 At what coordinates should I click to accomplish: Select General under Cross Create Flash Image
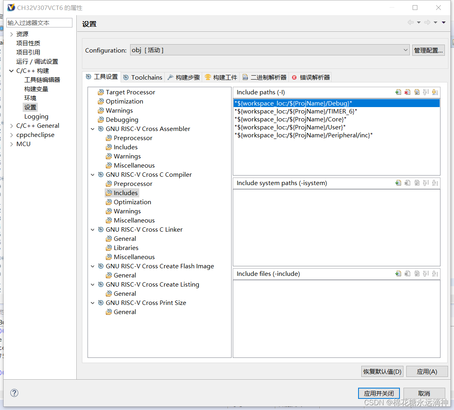point(125,275)
